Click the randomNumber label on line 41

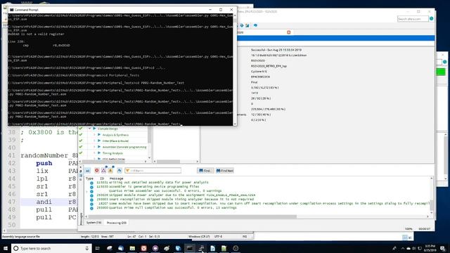[49, 155]
